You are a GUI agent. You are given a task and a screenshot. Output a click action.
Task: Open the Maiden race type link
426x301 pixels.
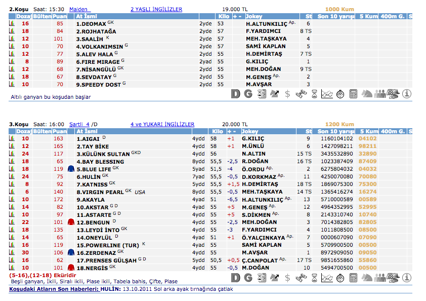pos(78,10)
